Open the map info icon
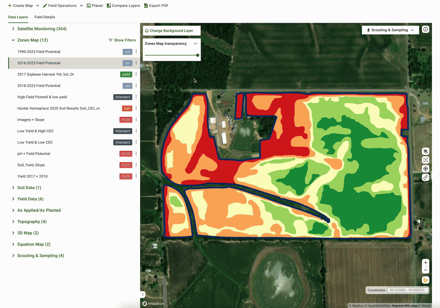The width and height of the screenshot is (440, 308). 426,30
